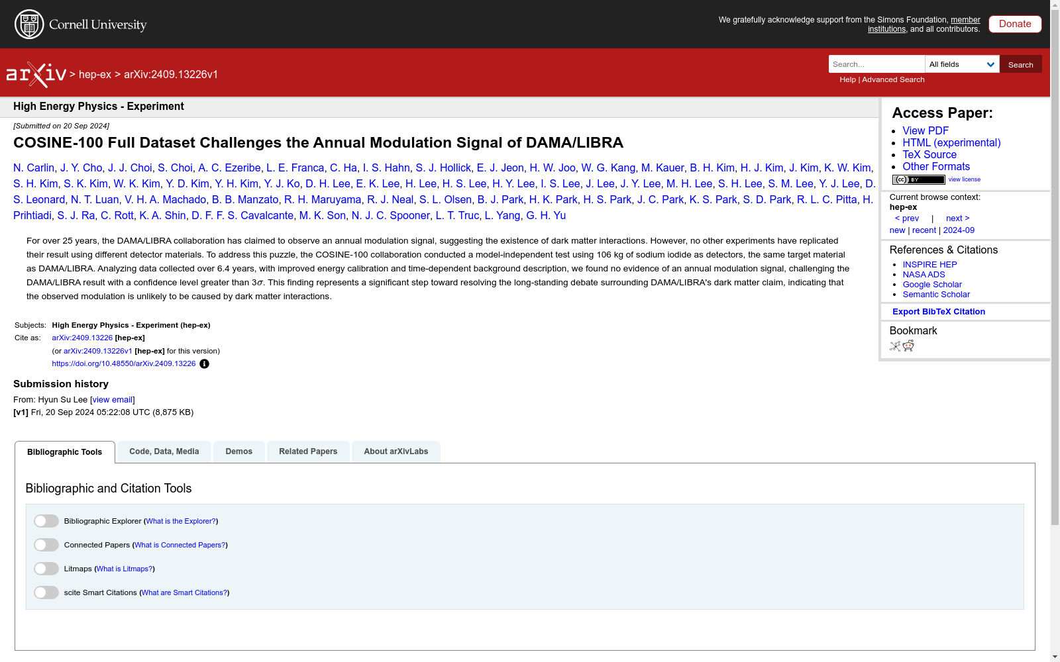Image resolution: width=1060 pixels, height=662 pixels.
Task: Click the page vertical scrollbar thumb
Action: 1055,267
